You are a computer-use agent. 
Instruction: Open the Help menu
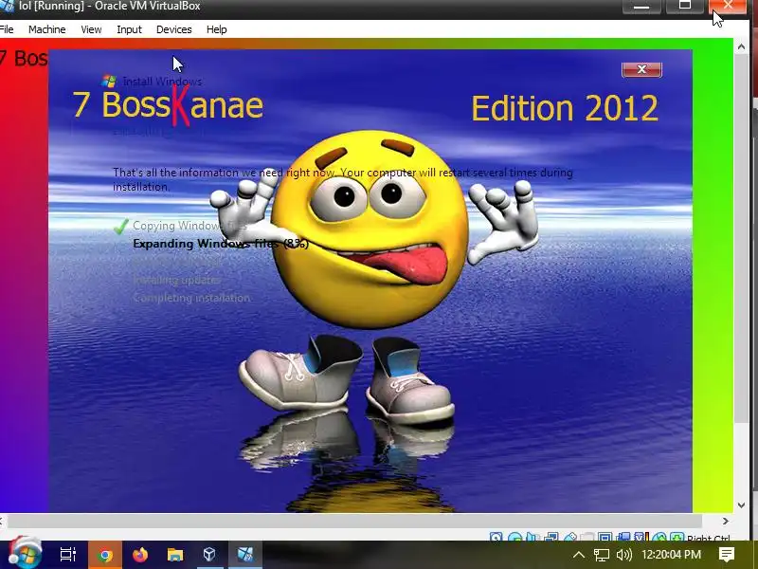click(216, 29)
